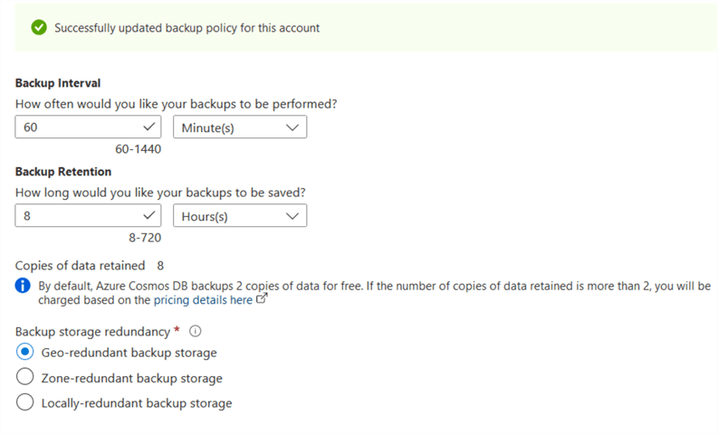Click the Copies of data retained text
Screen dimensions: 718x434
pyautogui.click(x=80, y=266)
